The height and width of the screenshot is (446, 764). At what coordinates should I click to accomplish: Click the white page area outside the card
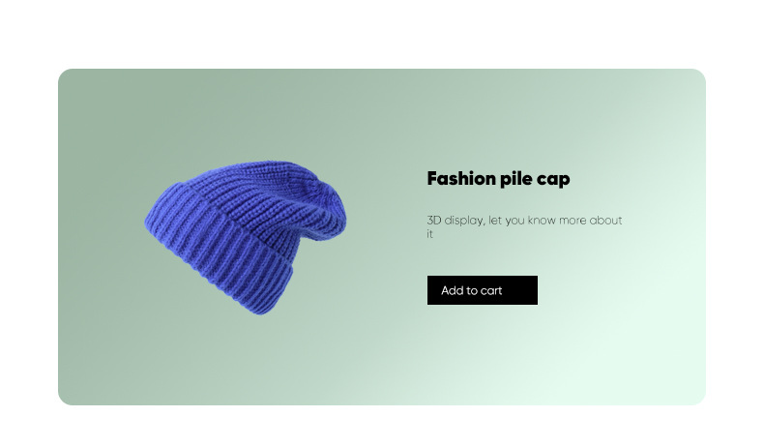[x=382, y=32]
